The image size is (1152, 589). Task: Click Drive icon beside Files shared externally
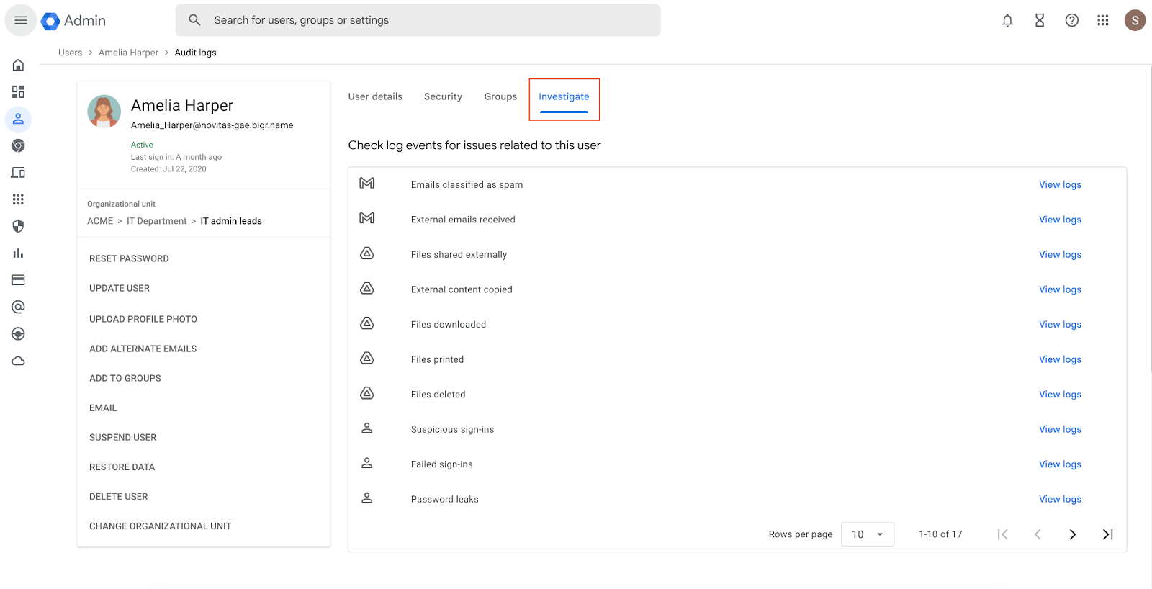(x=367, y=253)
